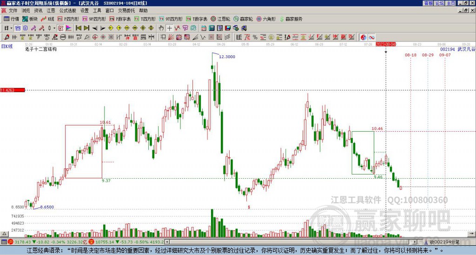Open the 交易委托 menu

coord(126,11)
